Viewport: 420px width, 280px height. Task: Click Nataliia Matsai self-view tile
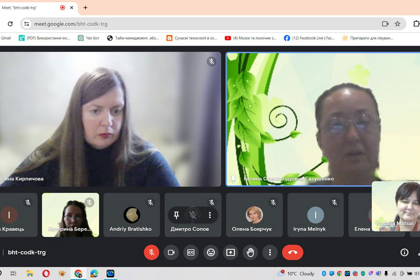point(396,206)
